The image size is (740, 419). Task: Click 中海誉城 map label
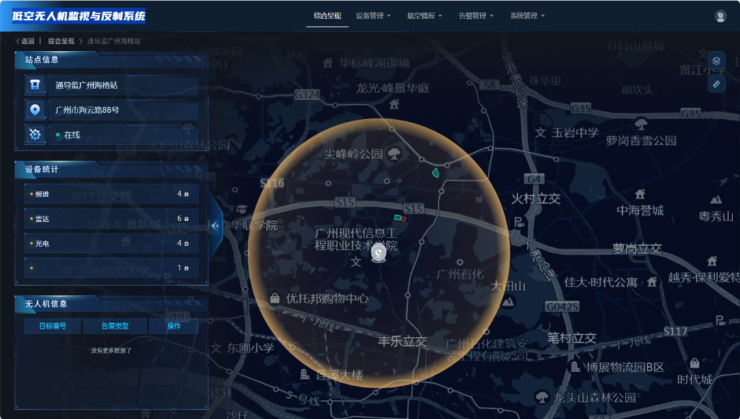pos(640,211)
